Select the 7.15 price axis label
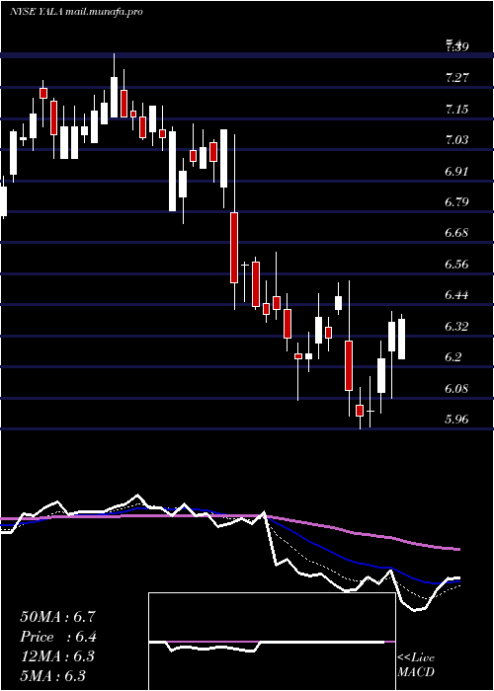The image size is (494, 691). [456, 110]
